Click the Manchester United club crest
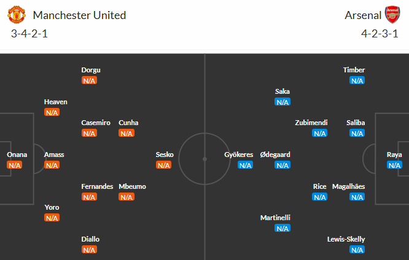409x260 pixels. coord(19,15)
